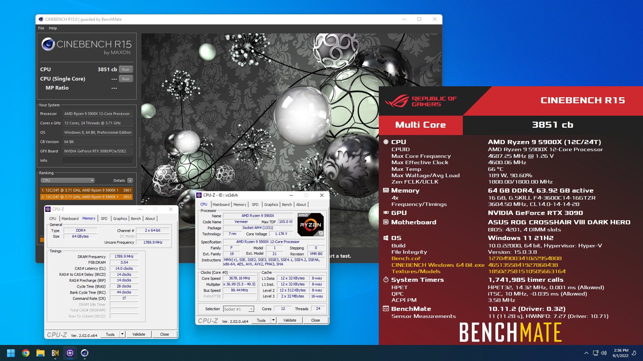Viewport: 643px width, 361px height.
Task: Open Graphics tab in vz3dvh CPU-Z window
Action: (271, 205)
